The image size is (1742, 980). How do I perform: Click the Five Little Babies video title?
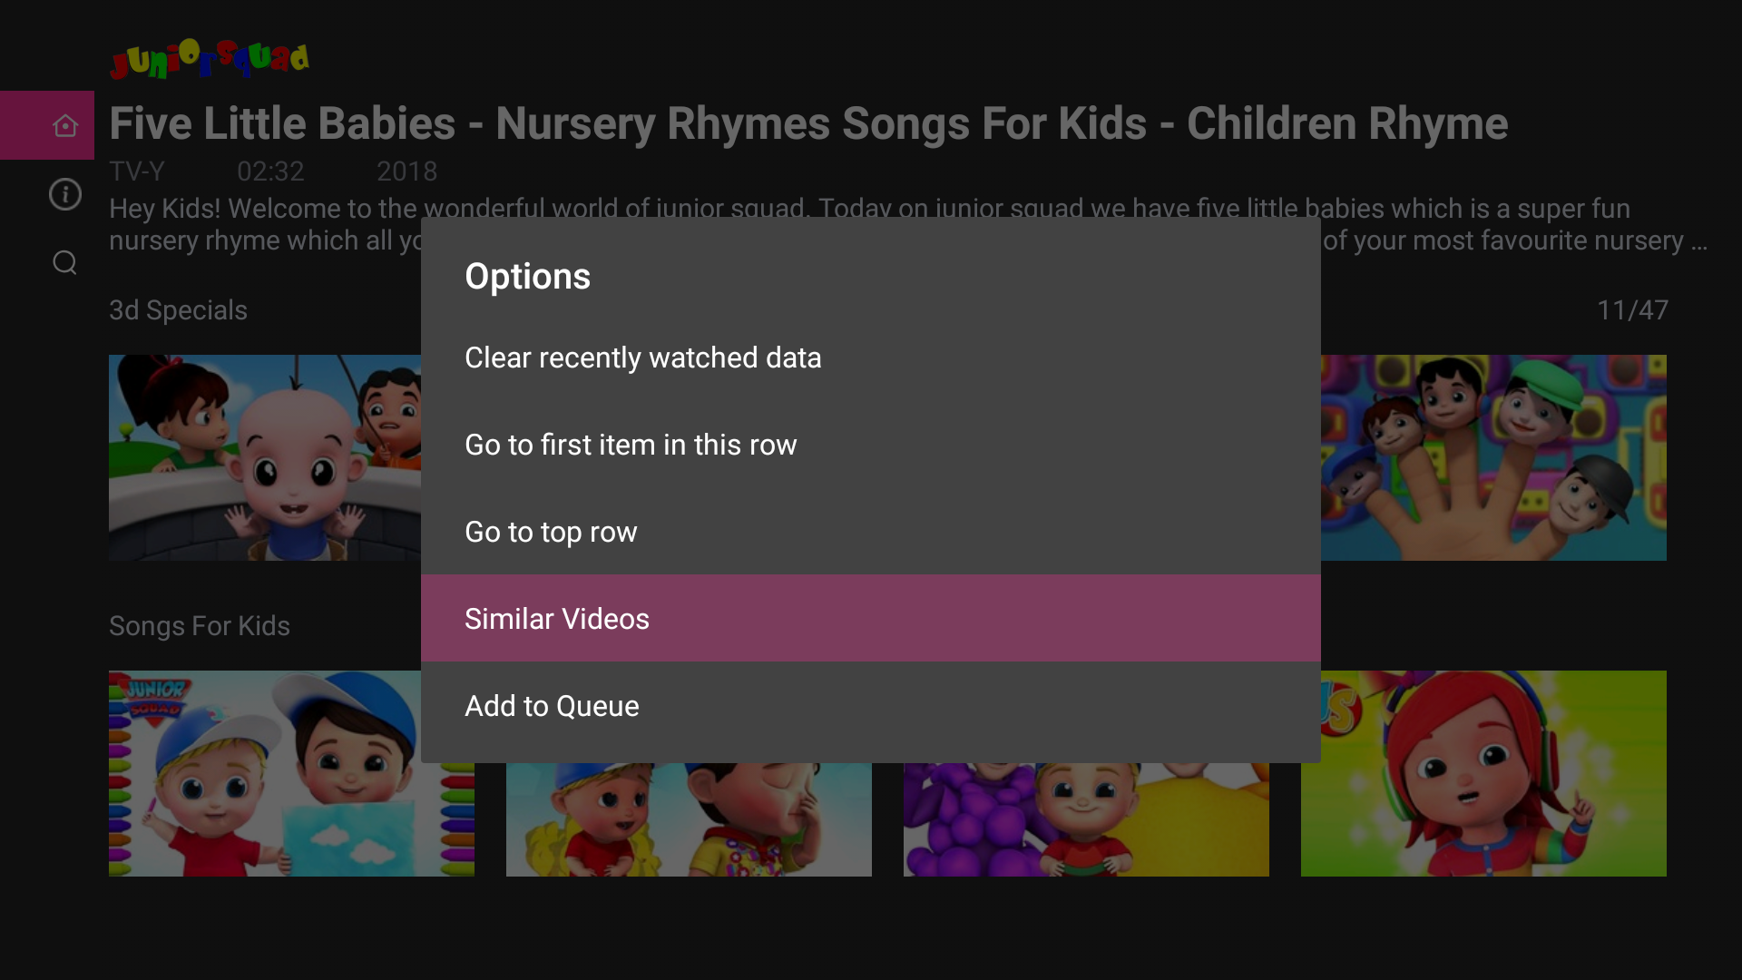pos(808,123)
